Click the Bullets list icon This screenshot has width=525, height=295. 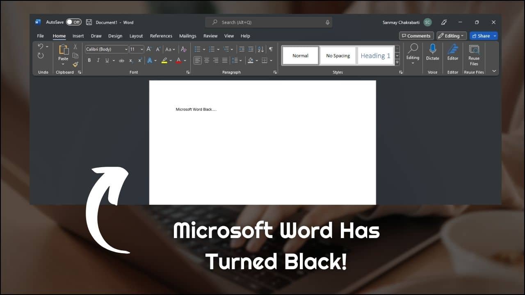pos(197,49)
